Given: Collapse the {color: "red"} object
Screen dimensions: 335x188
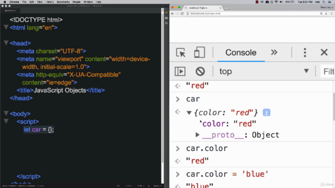Looking at the screenshot, I should 189,113.
